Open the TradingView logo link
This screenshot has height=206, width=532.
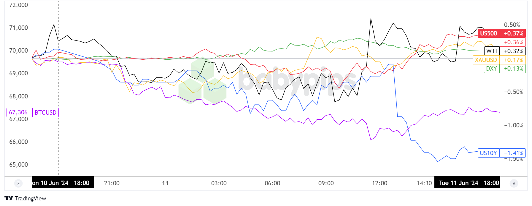[x=26, y=198]
